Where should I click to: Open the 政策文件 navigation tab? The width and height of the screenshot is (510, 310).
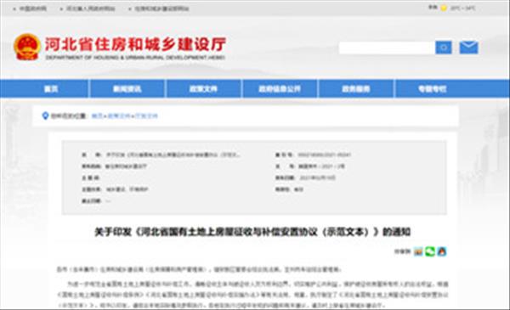[204, 88]
